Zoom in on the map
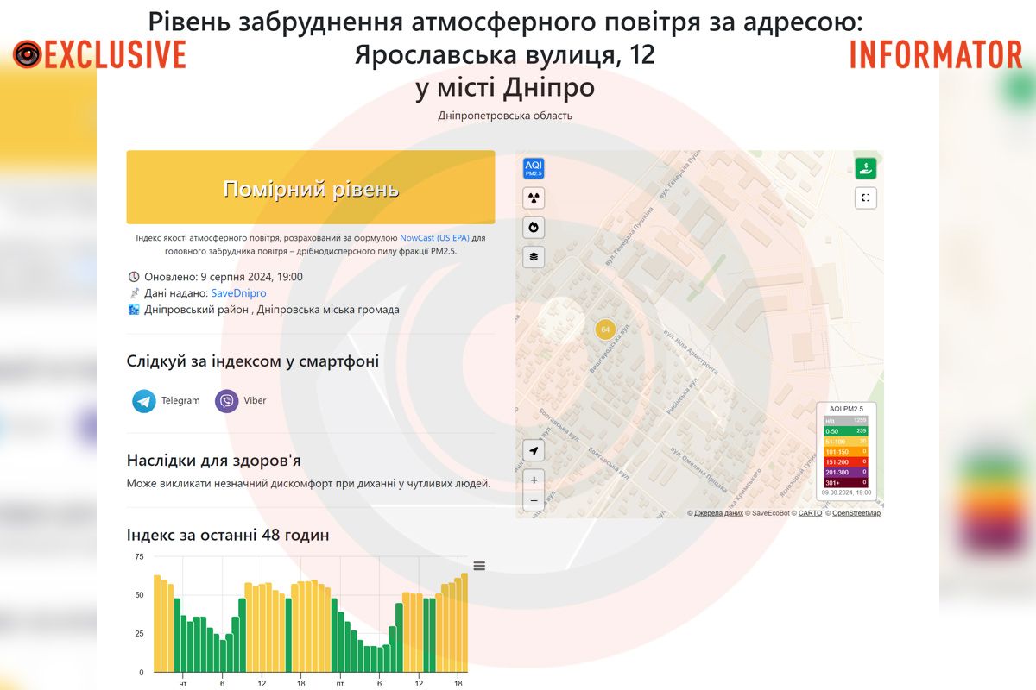 pos(534,480)
